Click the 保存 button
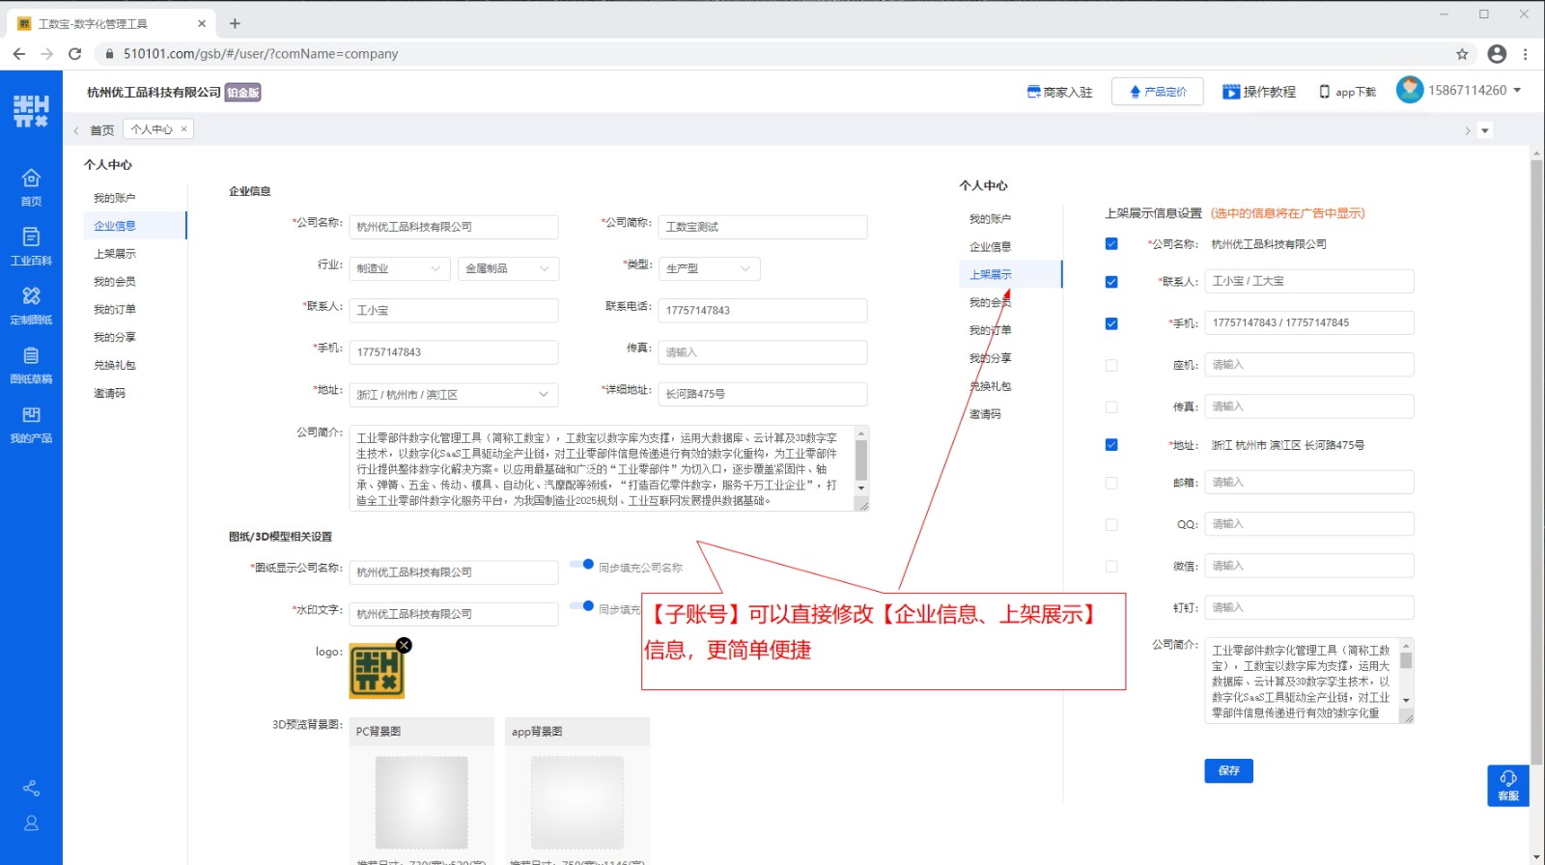1545x865 pixels. [x=1228, y=770]
